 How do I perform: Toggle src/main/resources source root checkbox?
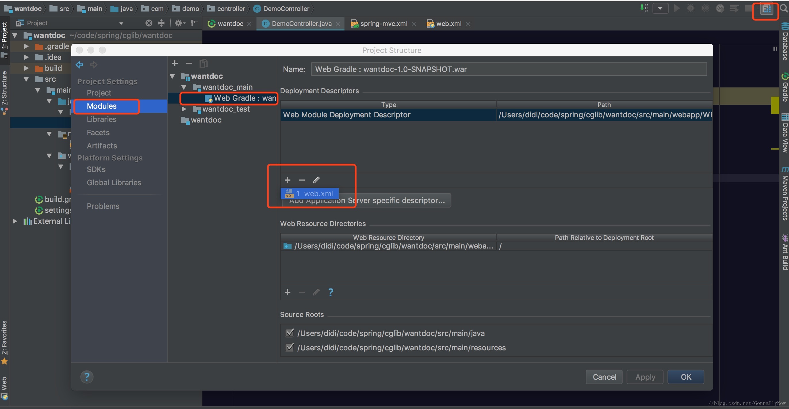pos(290,347)
